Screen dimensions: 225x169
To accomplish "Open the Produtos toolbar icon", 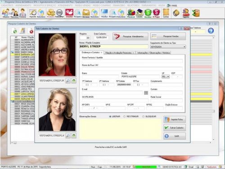I will click(51, 13).
